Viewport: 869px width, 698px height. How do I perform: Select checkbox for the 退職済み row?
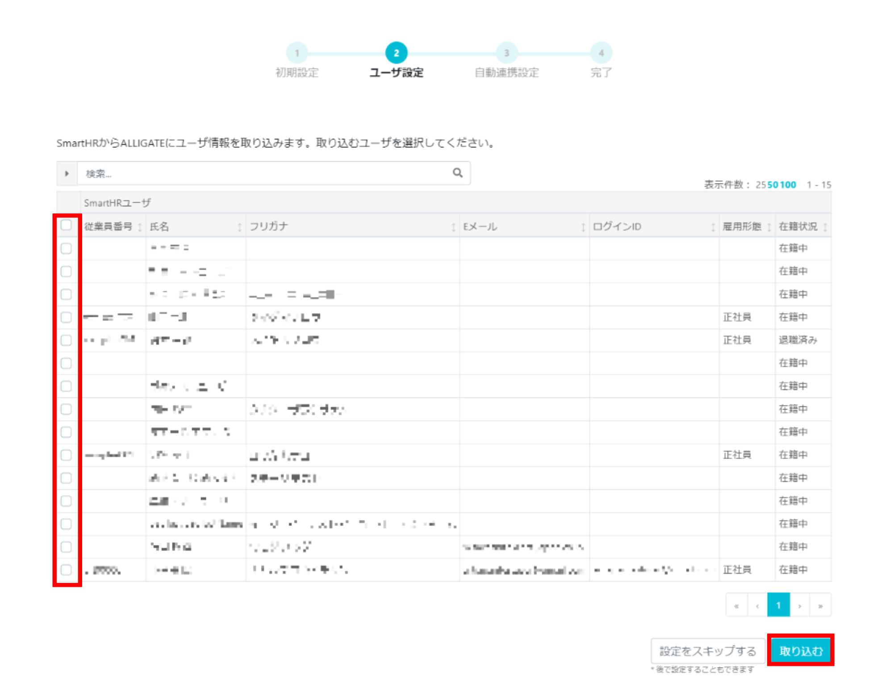(x=66, y=340)
